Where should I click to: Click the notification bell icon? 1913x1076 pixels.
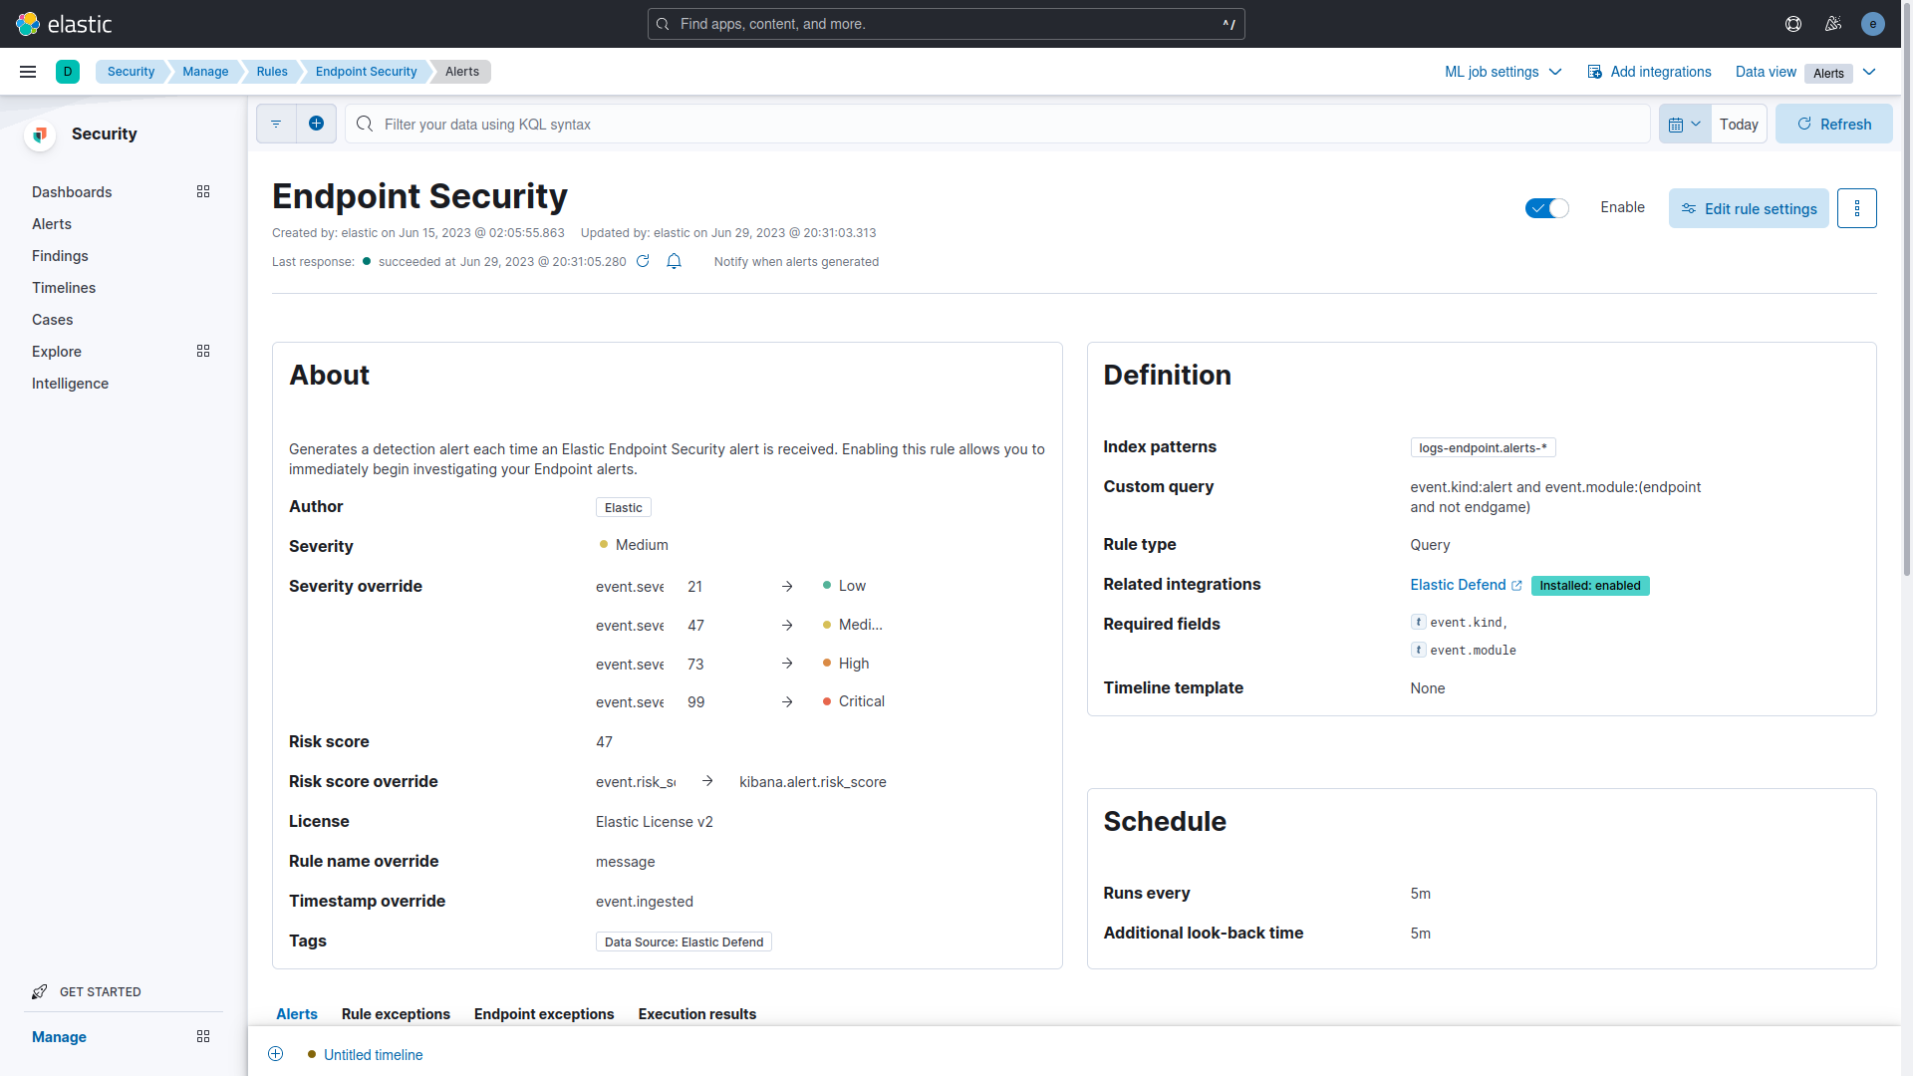(674, 261)
